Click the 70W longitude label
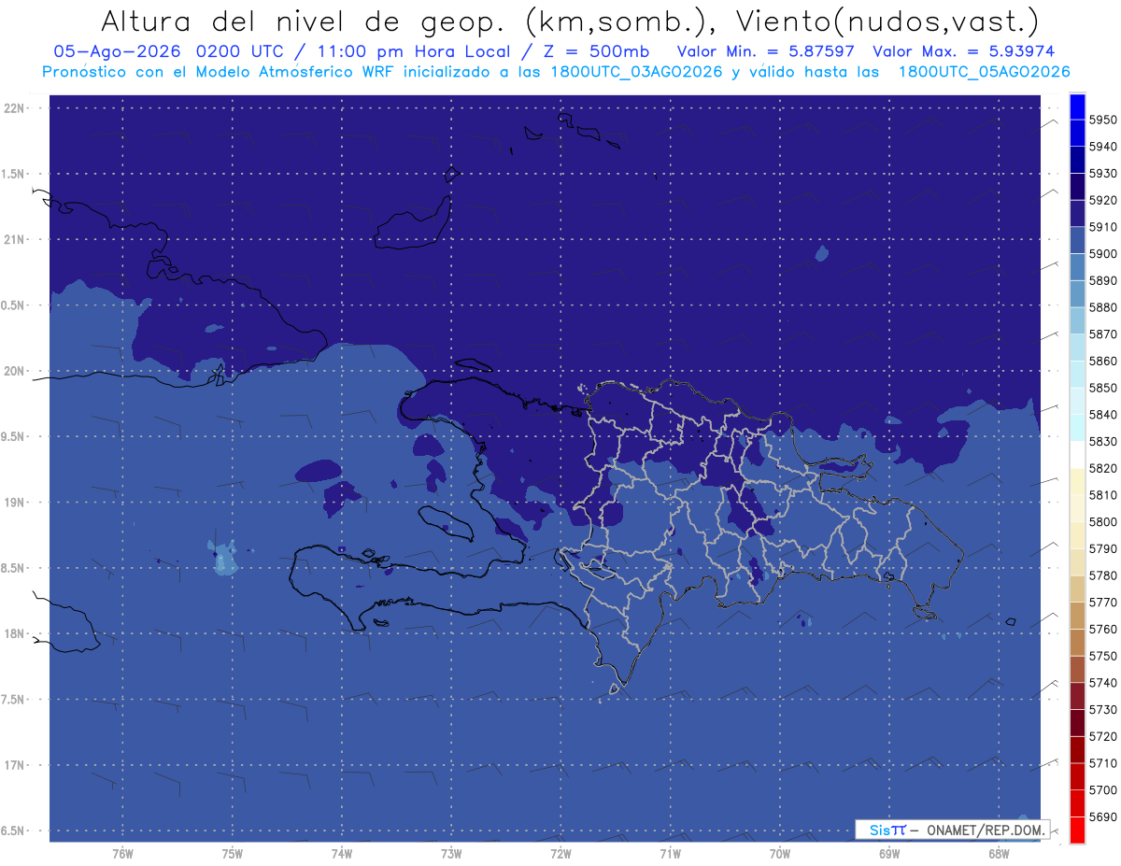Image resolution: width=1121 pixels, height=866 pixels. pyautogui.click(x=780, y=854)
